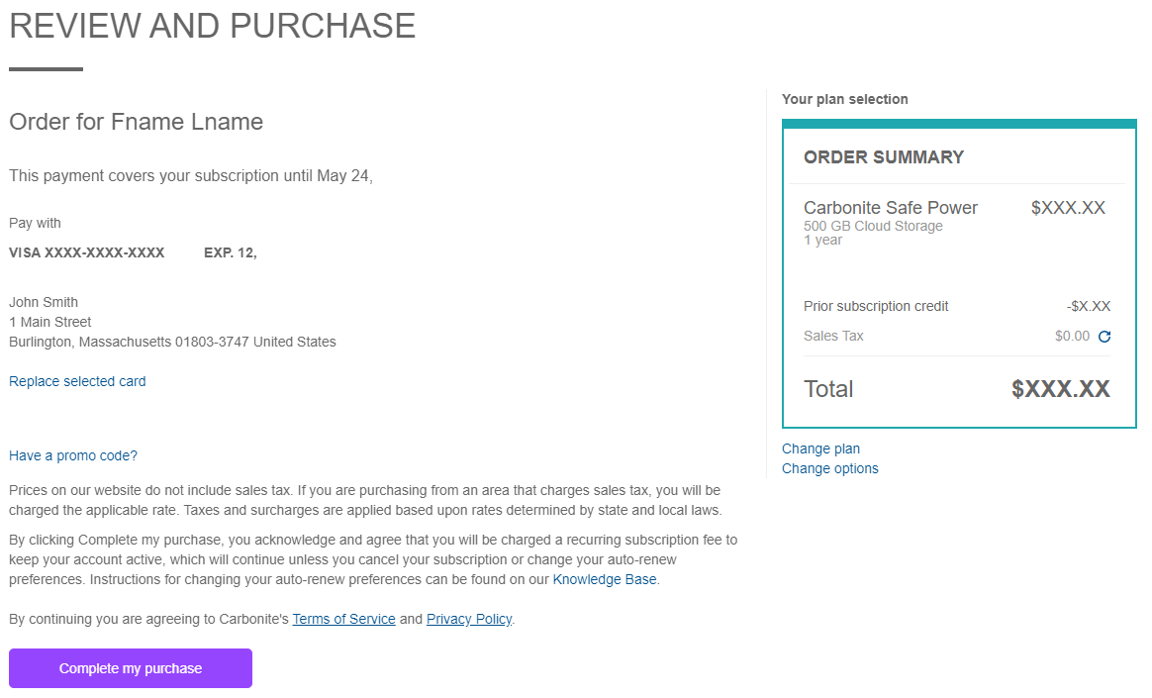Click the Order for Fname Lname heading

(x=136, y=122)
